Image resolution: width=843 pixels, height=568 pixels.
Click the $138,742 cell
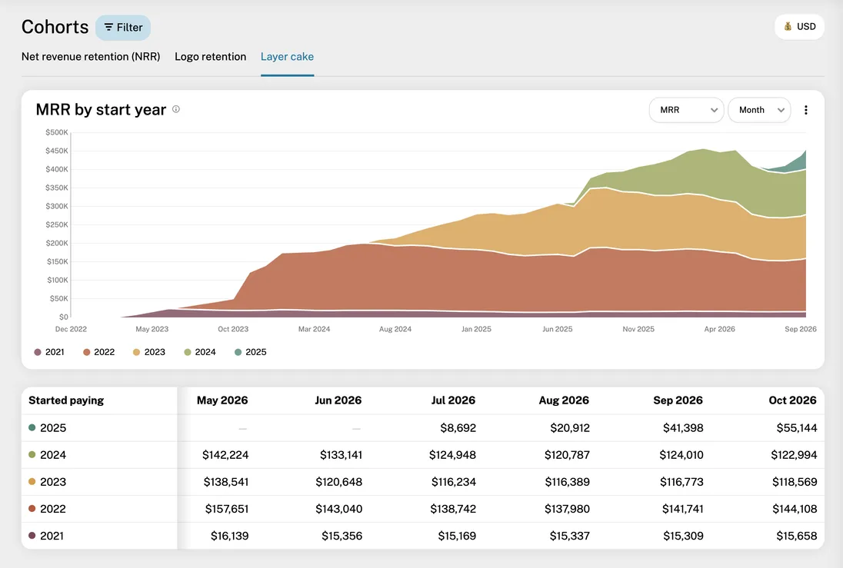point(453,508)
